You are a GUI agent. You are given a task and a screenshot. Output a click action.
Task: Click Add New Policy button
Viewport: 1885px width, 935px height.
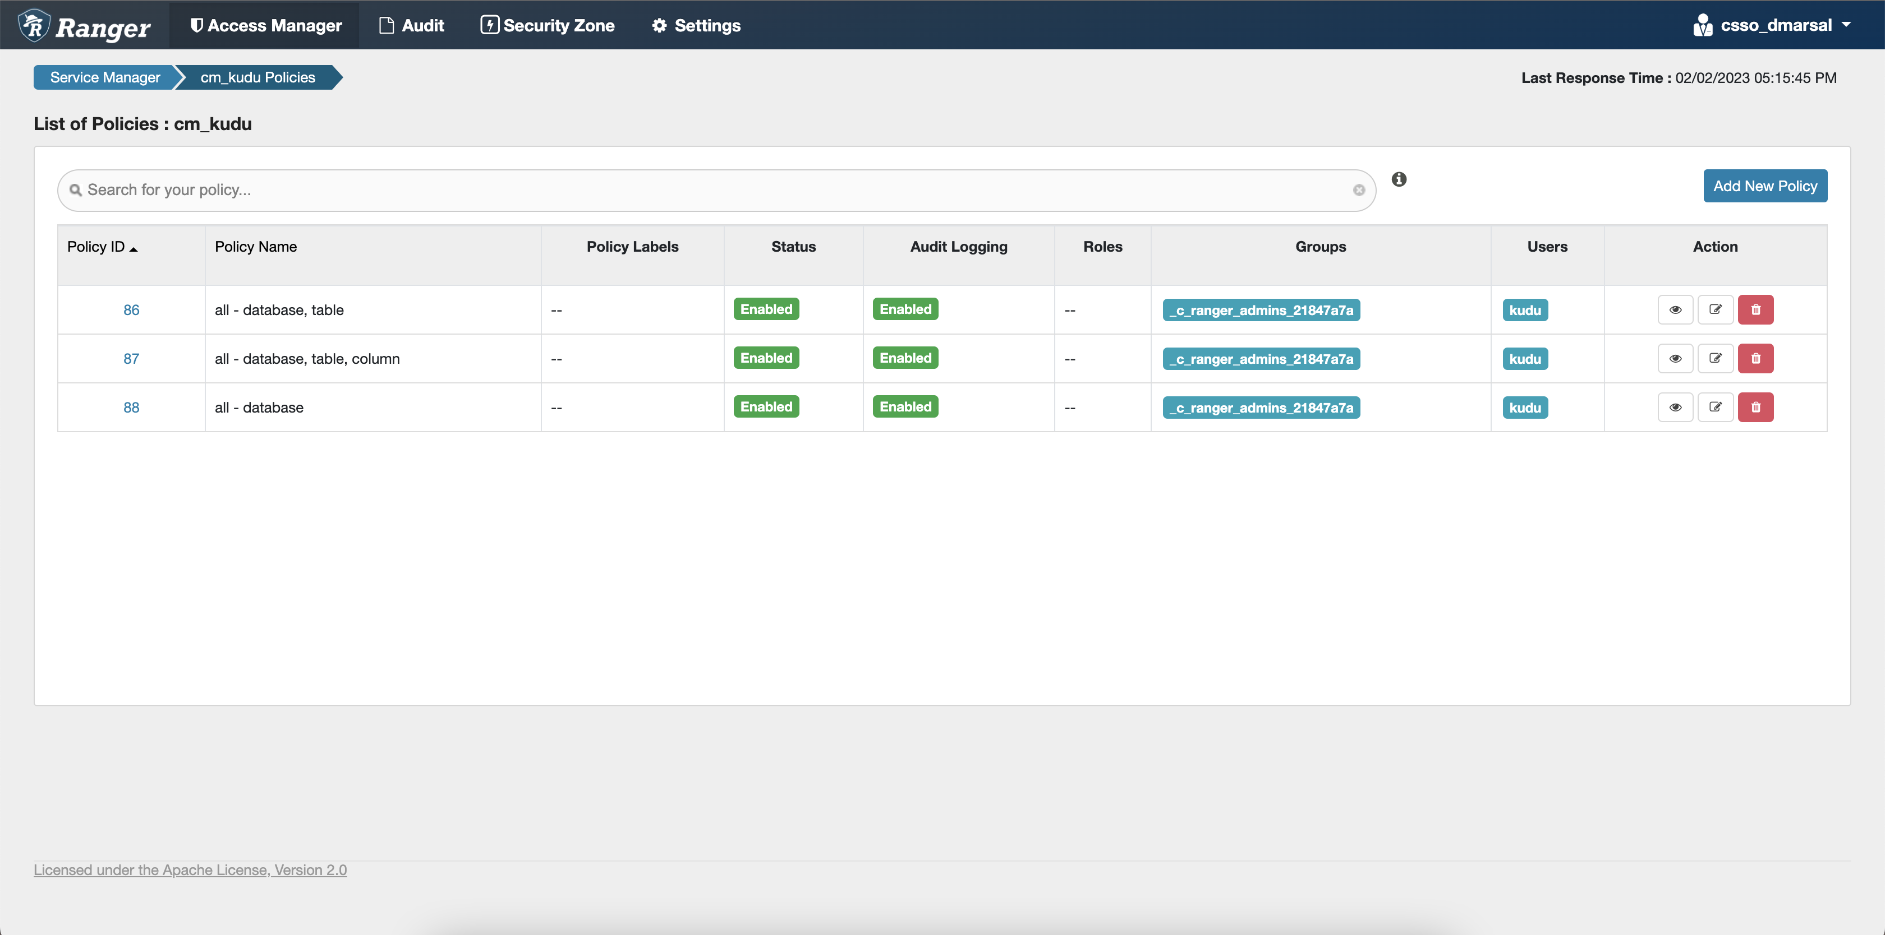pos(1764,186)
